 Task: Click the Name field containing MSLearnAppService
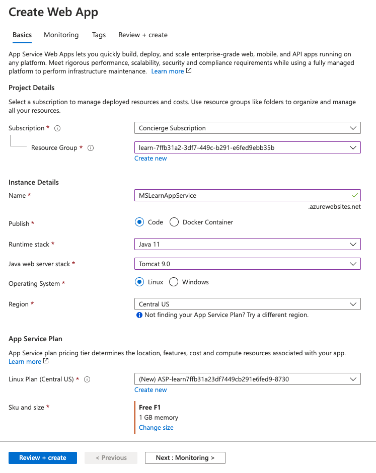(242, 195)
